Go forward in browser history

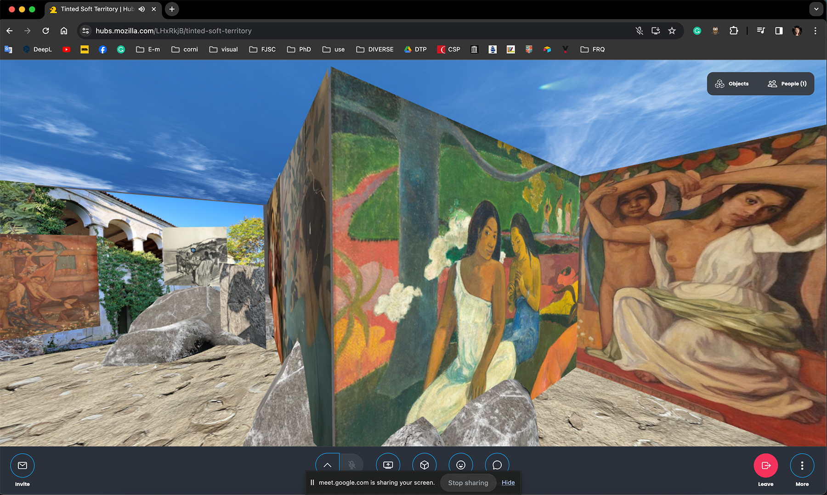click(28, 31)
